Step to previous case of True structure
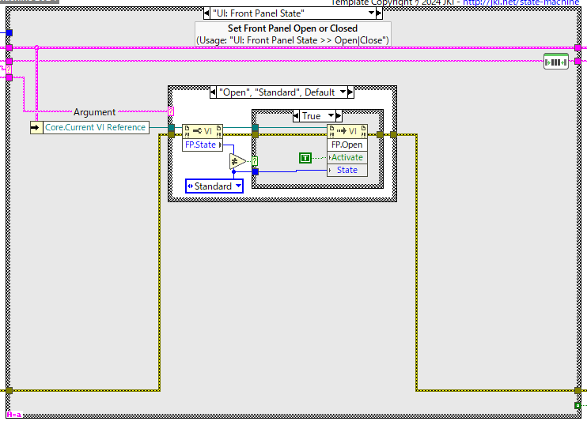This screenshot has width=587, height=421. point(296,116)
